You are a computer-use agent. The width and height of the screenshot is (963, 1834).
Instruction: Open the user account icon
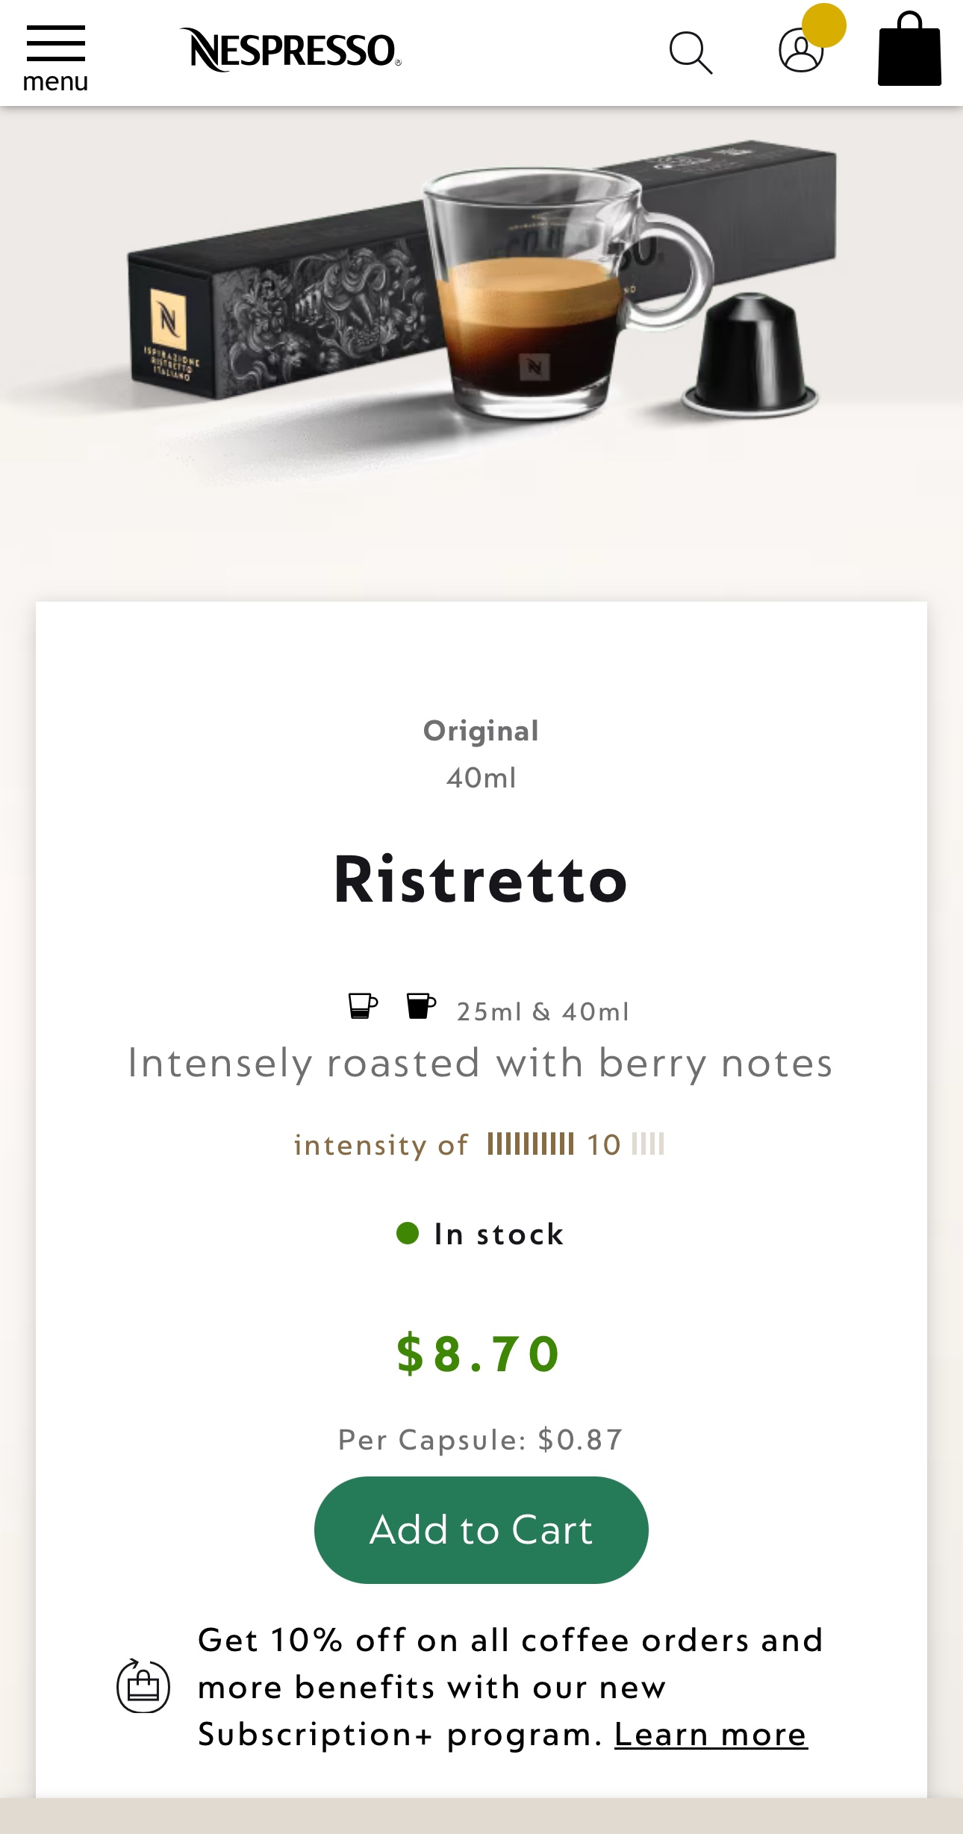click(x=801, y=51)
